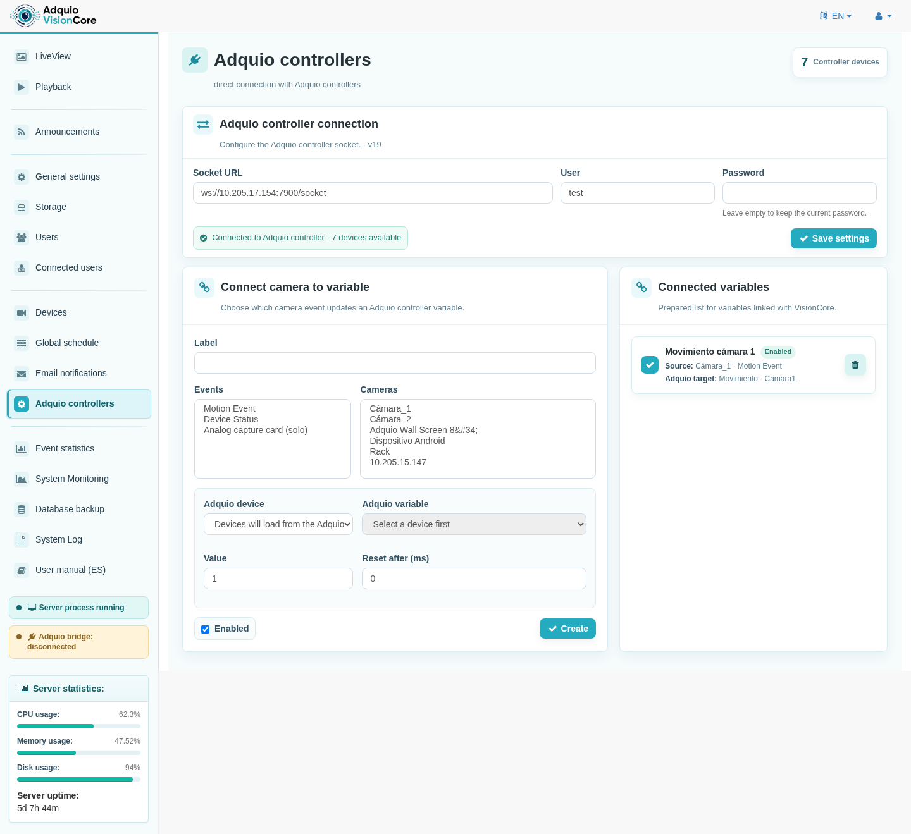
Task: Toggle the Enabled checkbox
Action: tap(206, 629)
